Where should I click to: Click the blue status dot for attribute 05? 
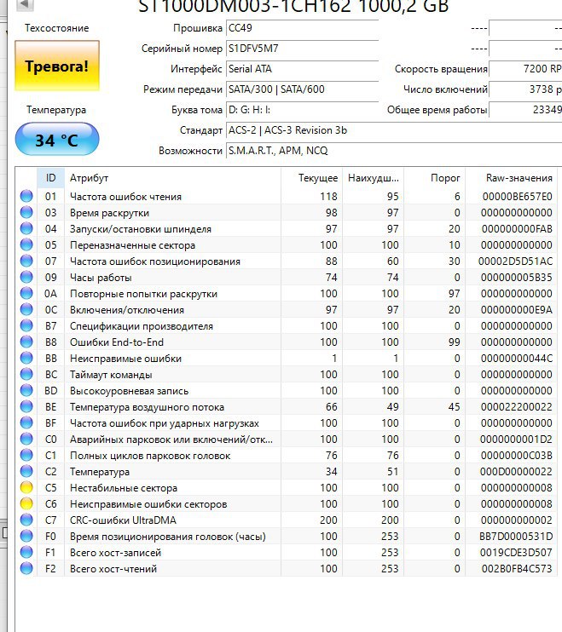[x=26, y=244]
